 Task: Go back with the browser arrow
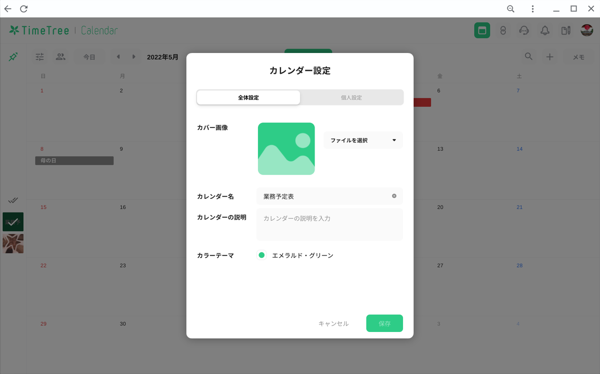click(x=8, y=8)
